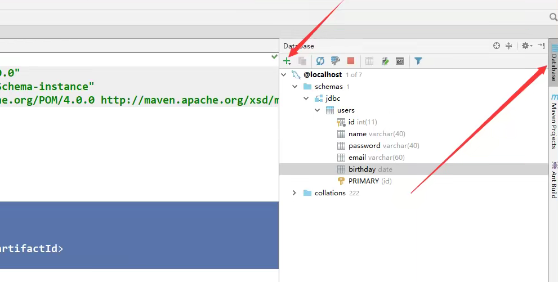Click the primary key column icon by id
The height and width of the screenshot is (282, 558).
(x=341, y=122)
